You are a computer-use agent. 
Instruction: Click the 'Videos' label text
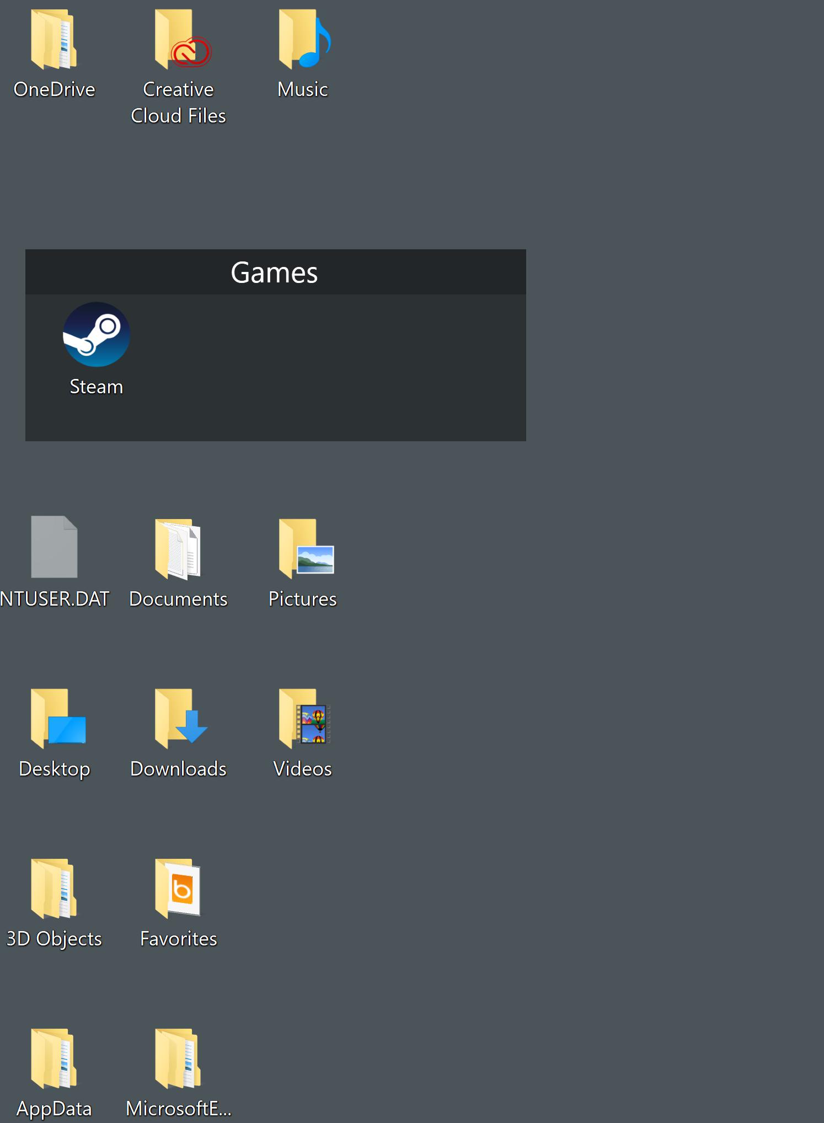click(x=303, y=769)
